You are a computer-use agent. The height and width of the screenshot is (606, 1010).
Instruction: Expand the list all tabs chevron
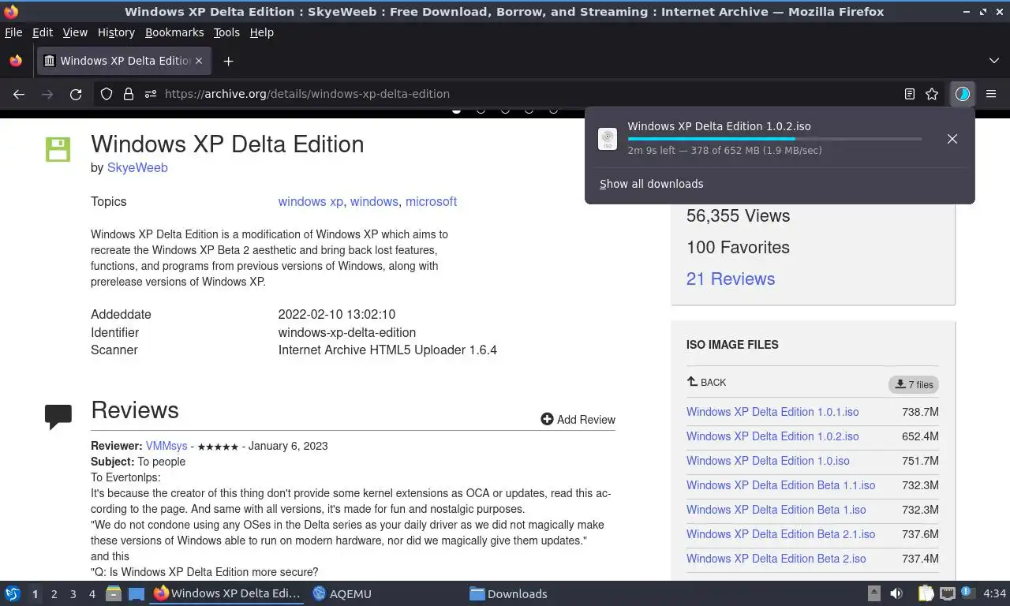993,61
